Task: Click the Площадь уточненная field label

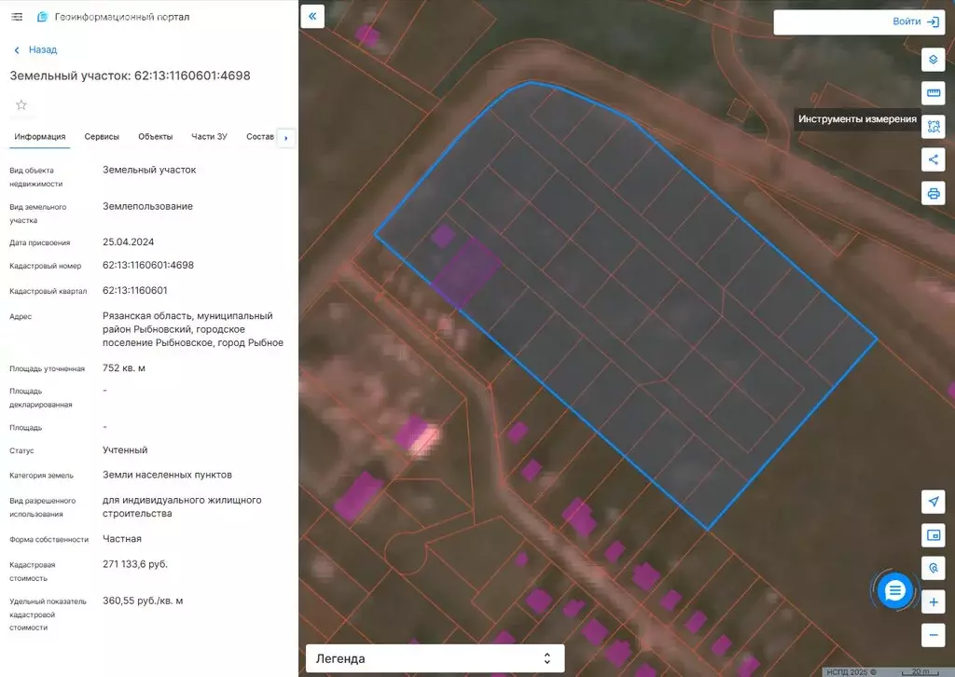Action: pos(47,369)
